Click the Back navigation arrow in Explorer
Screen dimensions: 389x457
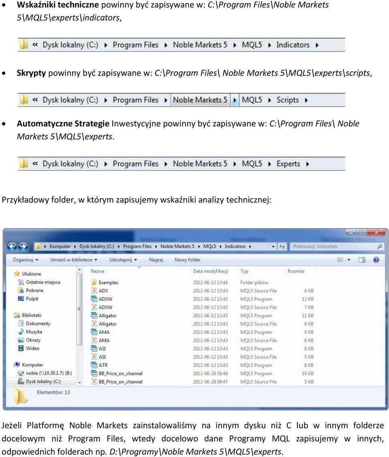pyautogui.click(x=12, y=247)
